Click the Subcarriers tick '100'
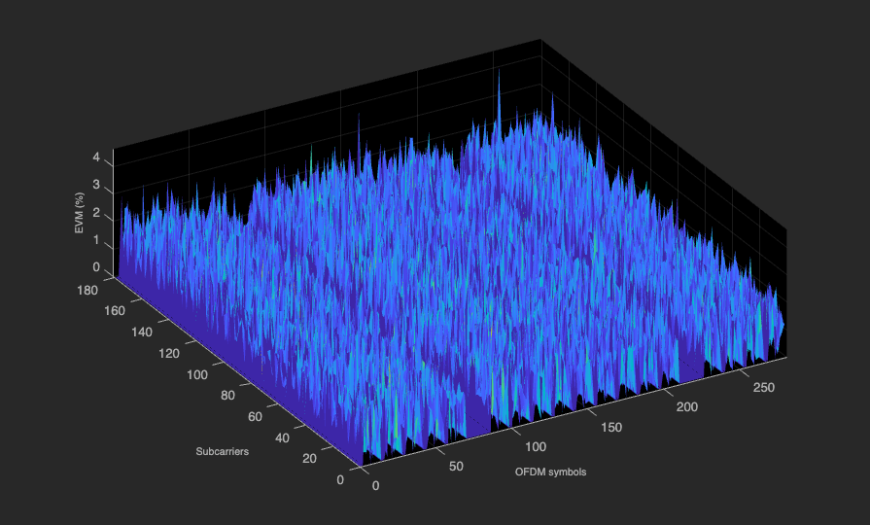The image size is (870, 525). click(197, 375)
